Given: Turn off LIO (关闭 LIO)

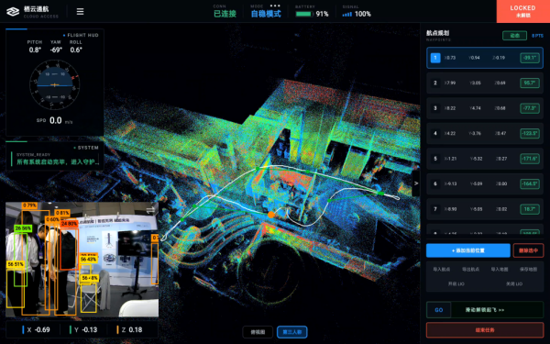Looking at the screenshot, I should click(x=514, y=283).
